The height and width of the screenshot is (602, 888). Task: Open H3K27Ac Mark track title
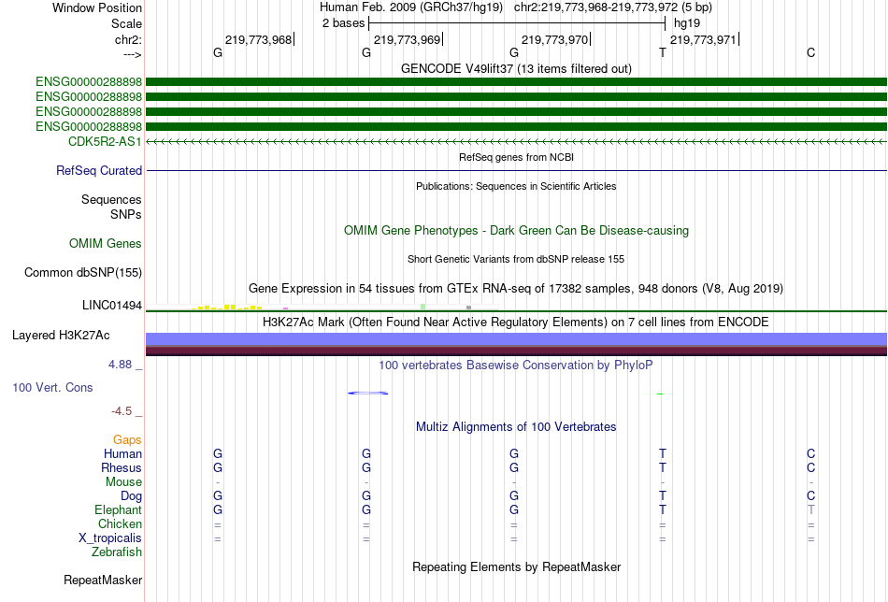pyautogui.click(x=516, y=322)
